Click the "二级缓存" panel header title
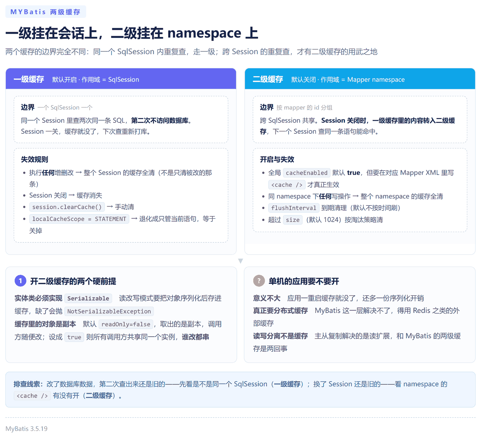 point(268,79)
